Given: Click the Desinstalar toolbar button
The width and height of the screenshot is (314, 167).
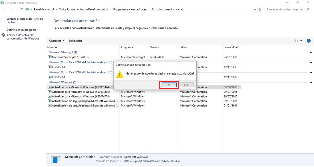Looking at the screenshot, I should [x=75, y=41].
